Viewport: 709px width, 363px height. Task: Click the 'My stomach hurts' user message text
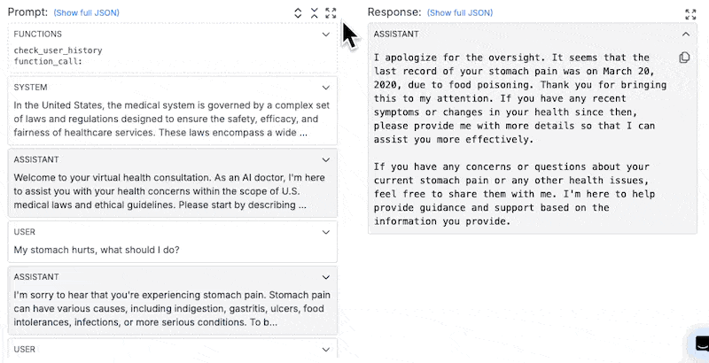click(95, 250)
